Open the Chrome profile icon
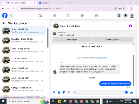The height and width of the screenshot is (104, 139). pos(131,9)
